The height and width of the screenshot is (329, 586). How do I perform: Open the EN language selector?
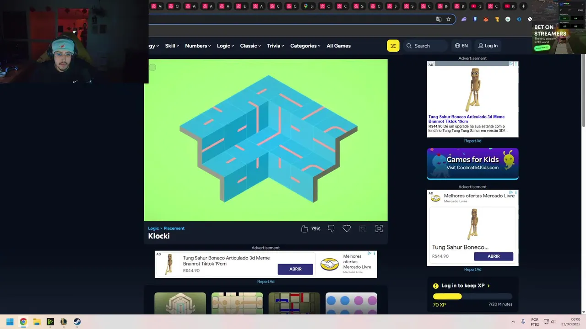pyautogui.click(x=461, y=46)
